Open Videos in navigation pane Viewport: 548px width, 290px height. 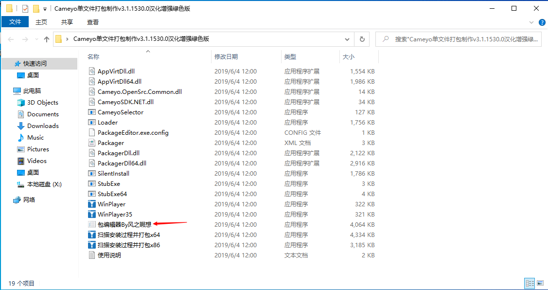(x=36, y=161)
